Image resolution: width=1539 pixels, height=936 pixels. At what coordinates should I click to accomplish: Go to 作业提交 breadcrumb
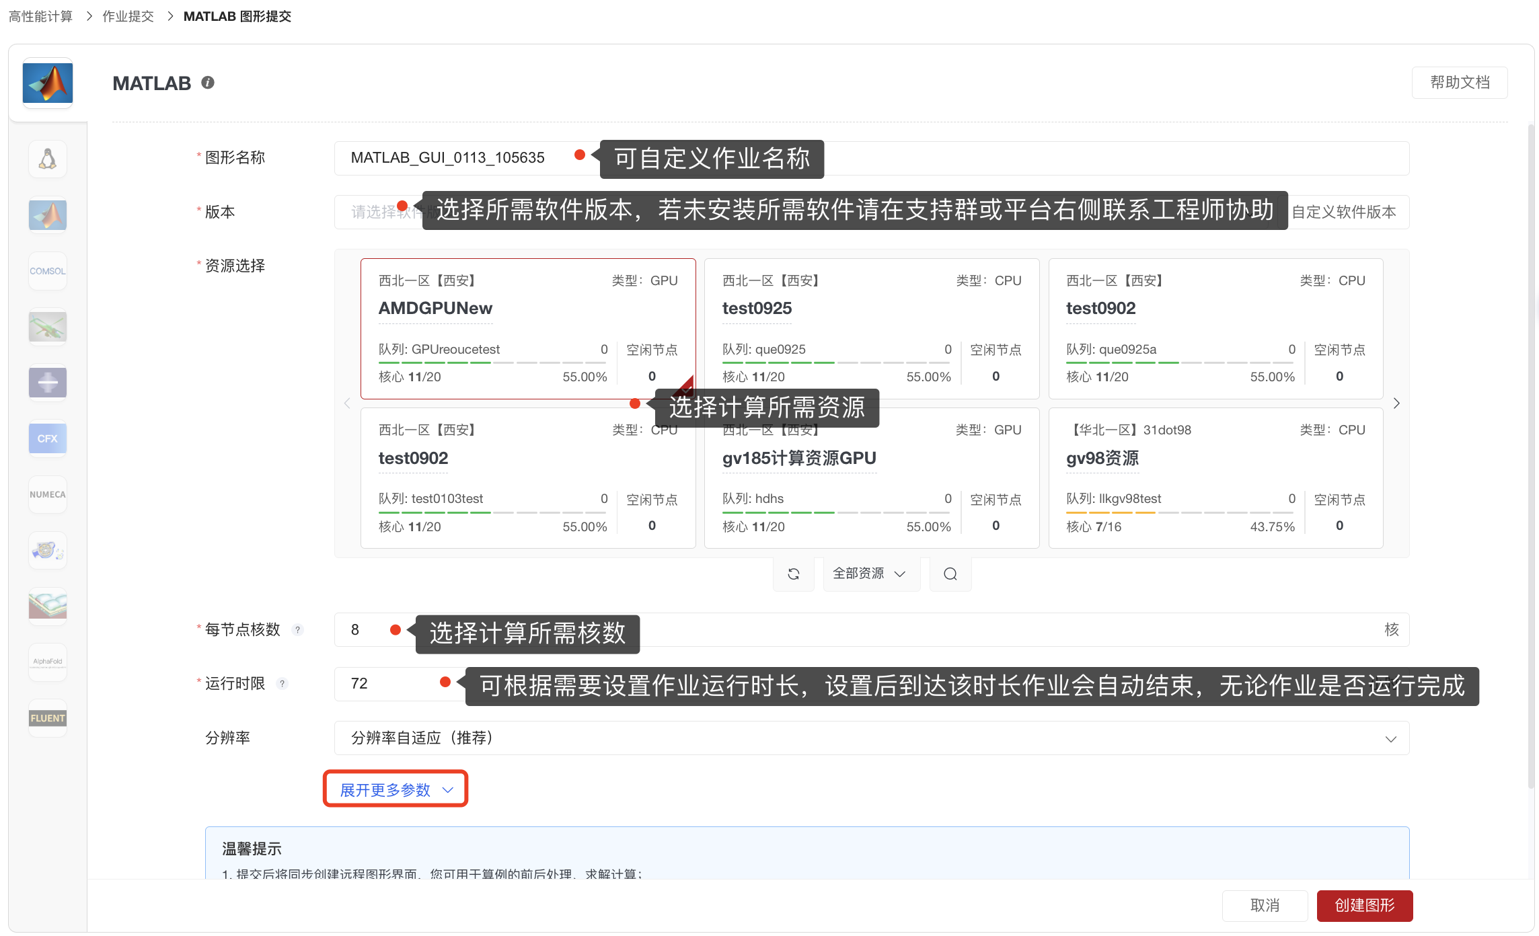(128, 16)
